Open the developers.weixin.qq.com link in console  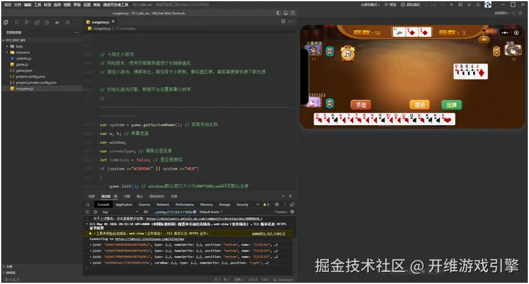(204, 219)
